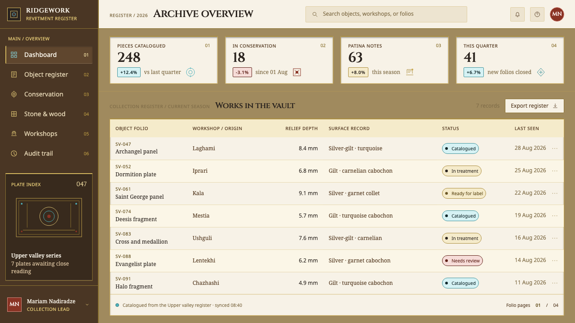The image size is (575, 323).
Task: Open row actions for Cross and medallion
Action: [555, 238]
